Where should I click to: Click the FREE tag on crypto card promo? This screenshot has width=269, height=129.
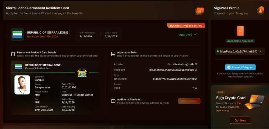(x=221, y=92)
